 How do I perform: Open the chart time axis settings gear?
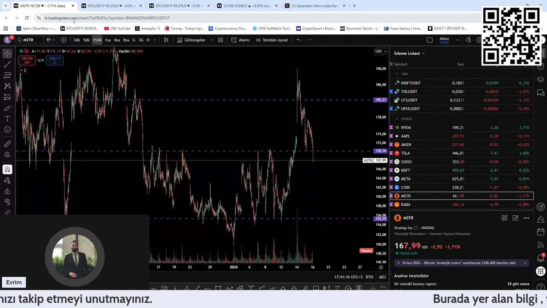tap(381, 267)
